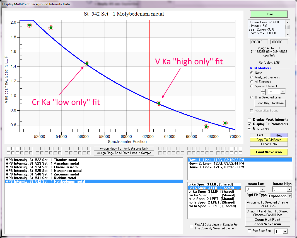
Task: Toggle the Grid Lines checkbox
Action: tap(250, 128)
